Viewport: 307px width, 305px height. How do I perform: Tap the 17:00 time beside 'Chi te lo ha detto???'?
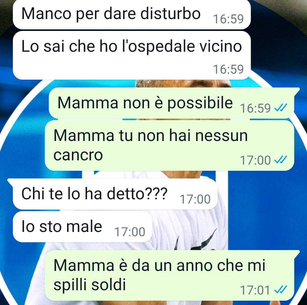pos(195,199)
